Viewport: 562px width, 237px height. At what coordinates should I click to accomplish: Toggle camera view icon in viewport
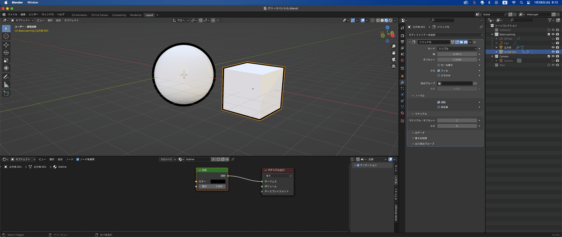pyautogui.click(x=394, y=59)
